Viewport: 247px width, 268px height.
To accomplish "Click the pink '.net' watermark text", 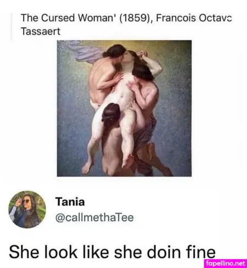I will point(240,263).
